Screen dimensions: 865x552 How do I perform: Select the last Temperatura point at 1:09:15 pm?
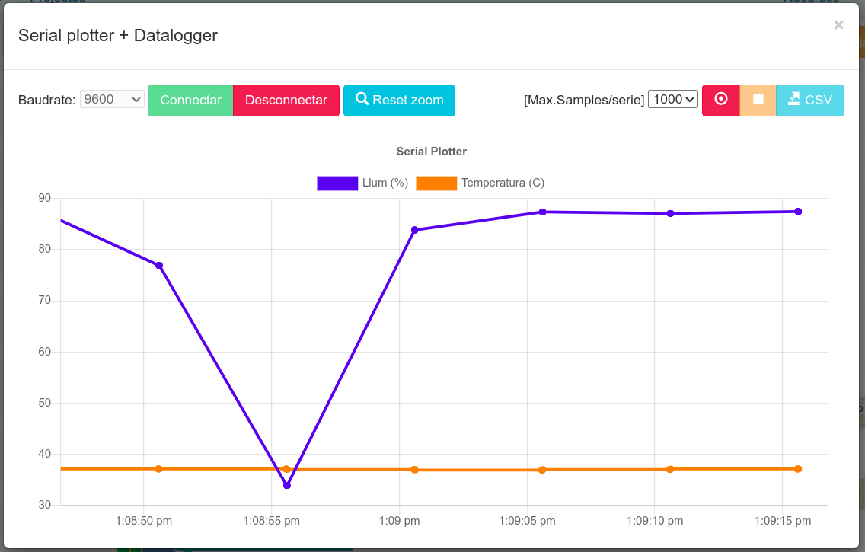(x=798, y=469)
